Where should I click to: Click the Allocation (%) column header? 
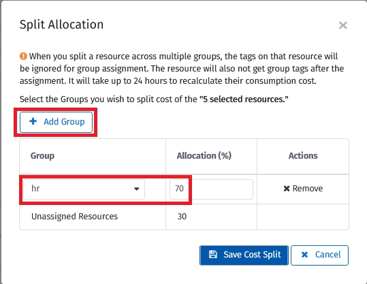[x=204, y=156]
